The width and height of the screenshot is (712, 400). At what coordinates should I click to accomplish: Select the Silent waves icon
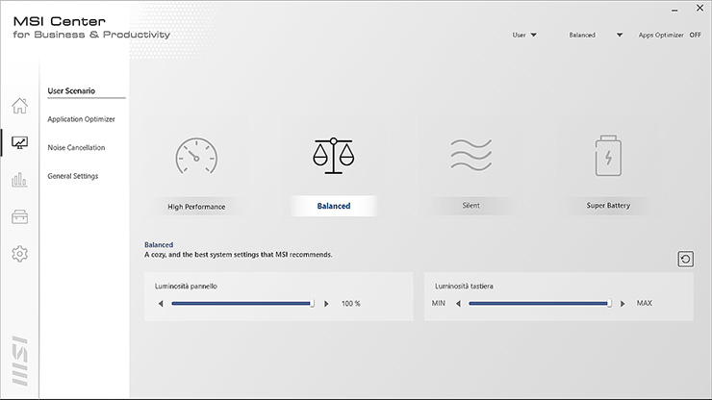pos(470,156)
